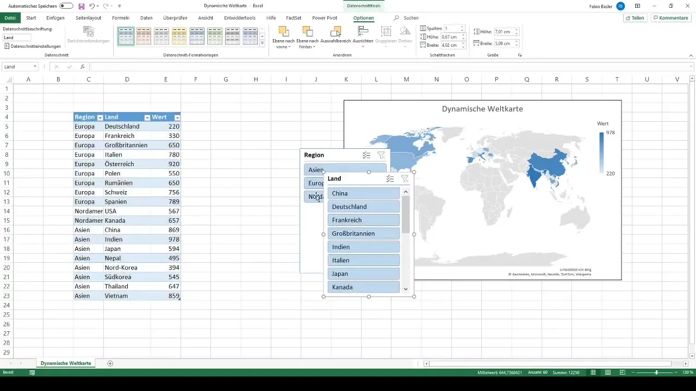Open Quick Access Toolbar customize dropdown
Screen dimensions: 696x391
tap(119, 6)
